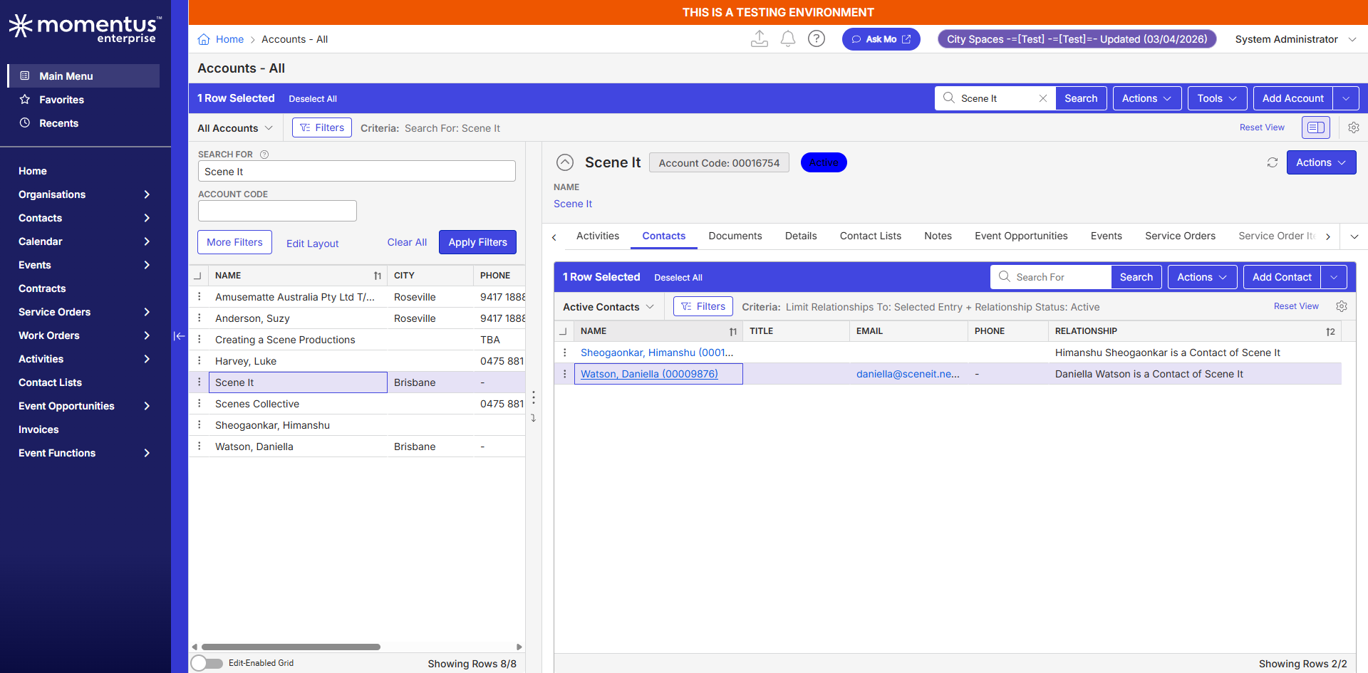
Task: Open row menu for Daniella Watson contact
Action: pyautogui.click(x=565, y=374)
